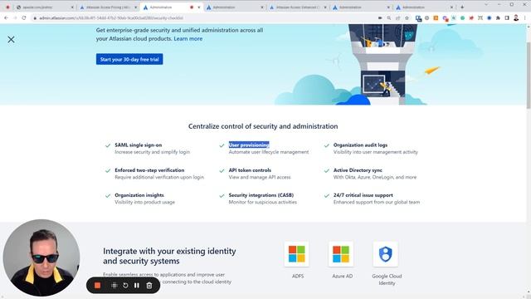This screenshot has height=299, width=531.
Task: Click the highlighted User provisioning text
Action: click(249, 145)
